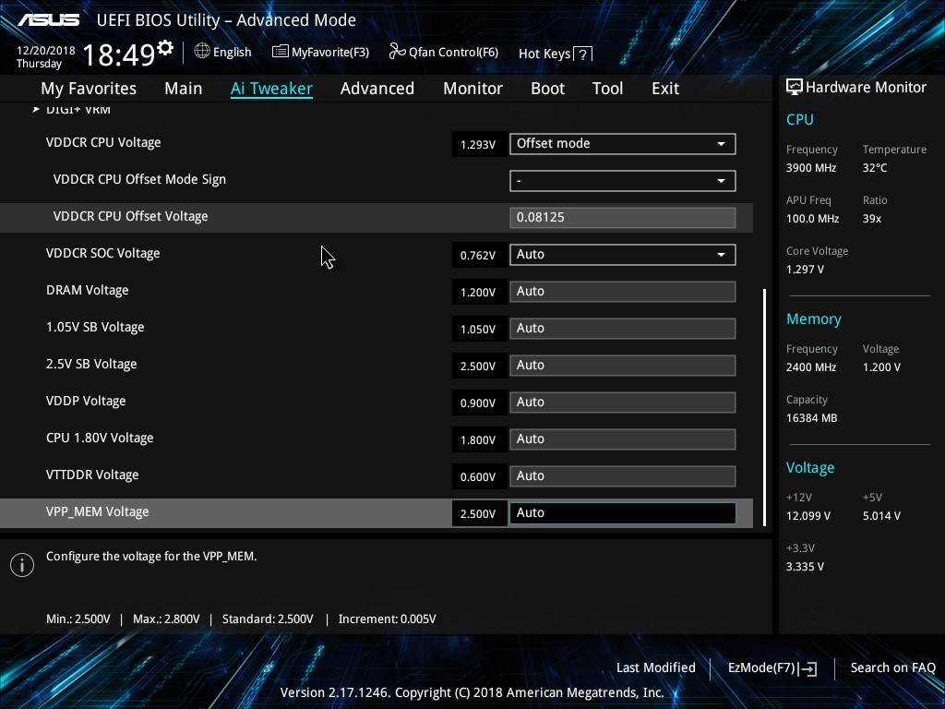Select the VTTDDR Voltage label
This screenshot has height=709, width=945.
[92, 475]
